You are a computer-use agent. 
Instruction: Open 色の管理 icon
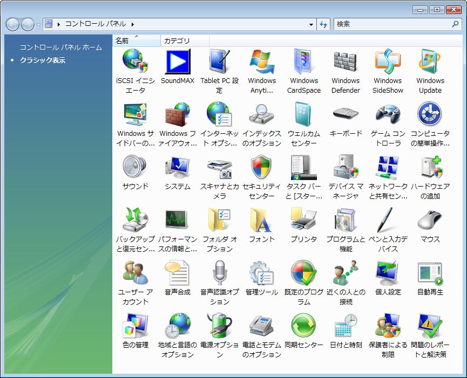tap(135, 326)
